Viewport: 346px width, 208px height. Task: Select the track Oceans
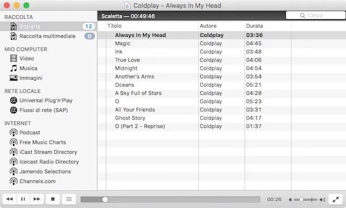coord(124,84)
